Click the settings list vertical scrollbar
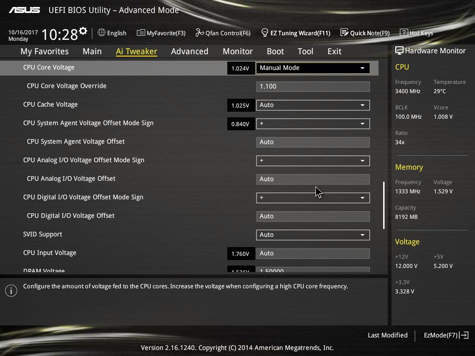 [x=384, y=205]
